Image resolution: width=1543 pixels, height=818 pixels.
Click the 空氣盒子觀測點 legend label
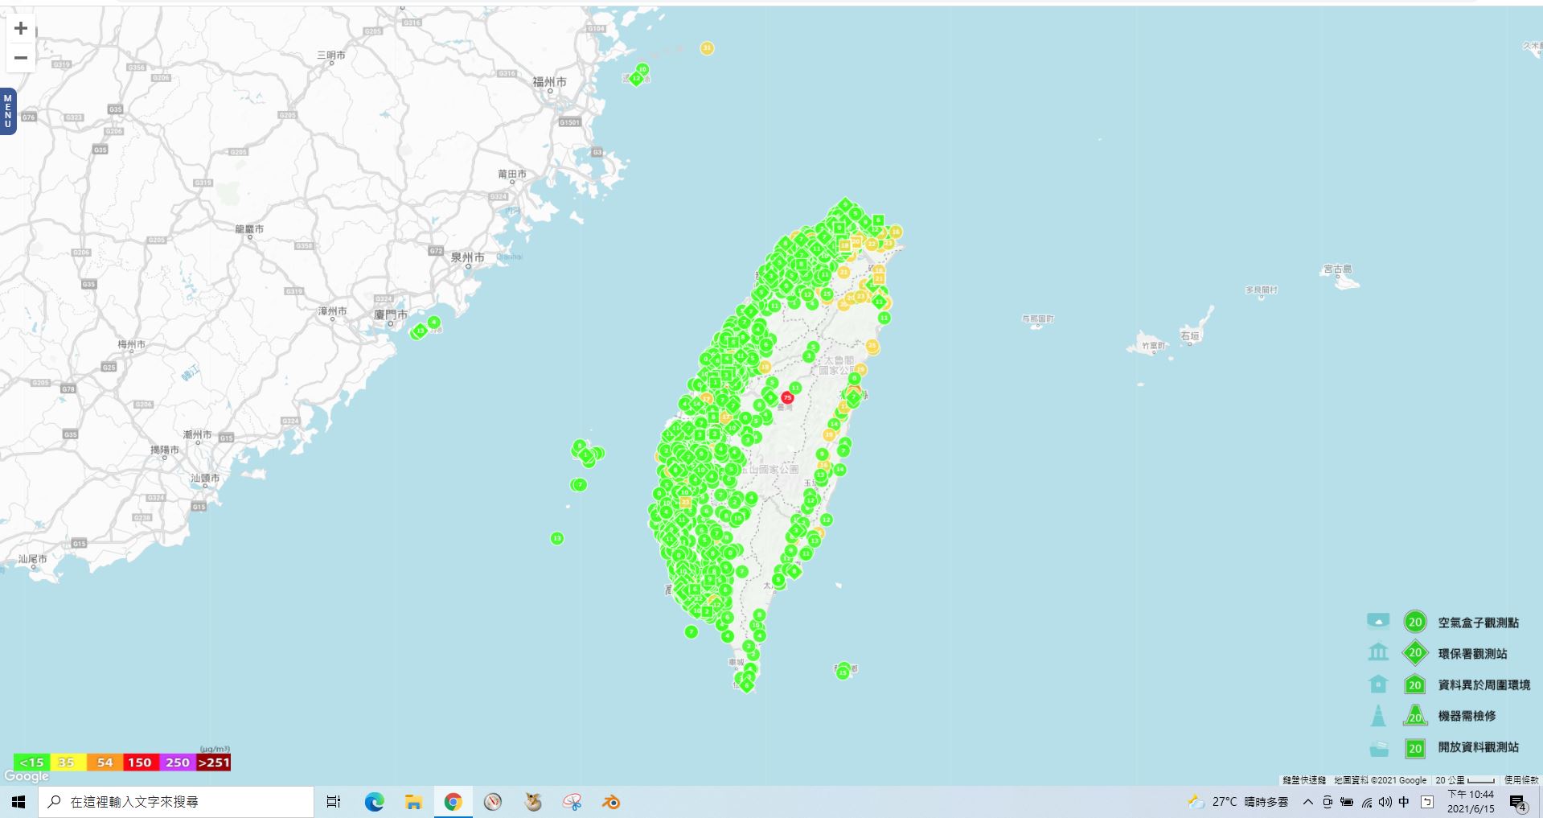tap(1478, 623)
